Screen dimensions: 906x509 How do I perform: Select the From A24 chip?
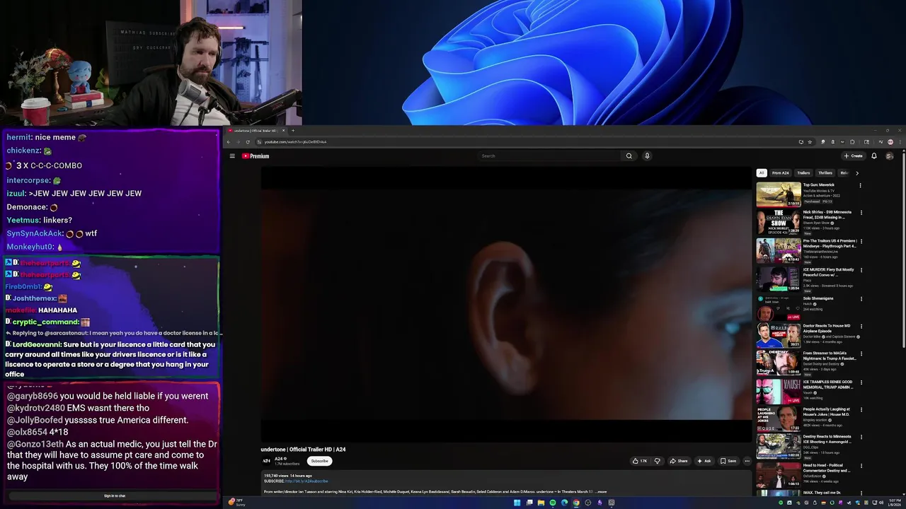click(x=781, y=173)
